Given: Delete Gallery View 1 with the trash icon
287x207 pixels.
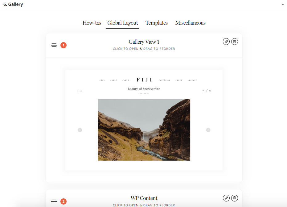Looking at the screenshot, I should [235, 42].
